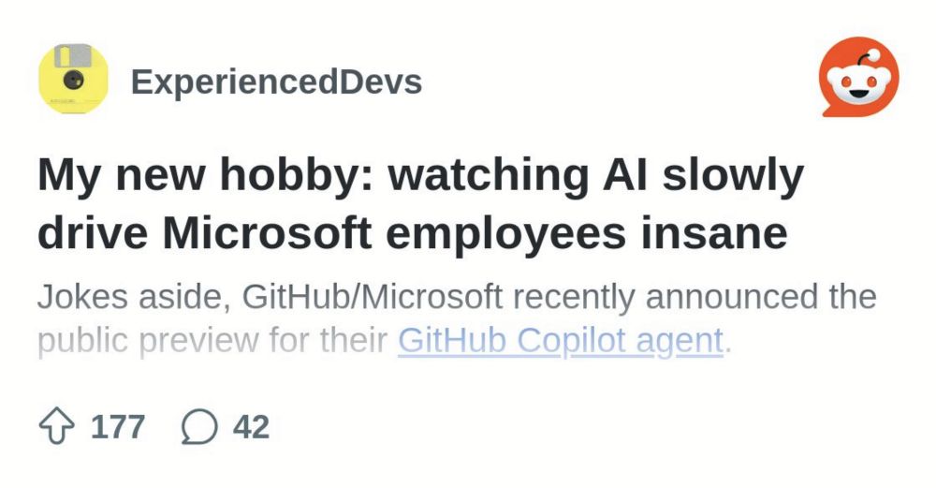Screen dimensions: 936x488
Task: Open comments via the speech bubble icon
Action: click(x=199, y=426)
